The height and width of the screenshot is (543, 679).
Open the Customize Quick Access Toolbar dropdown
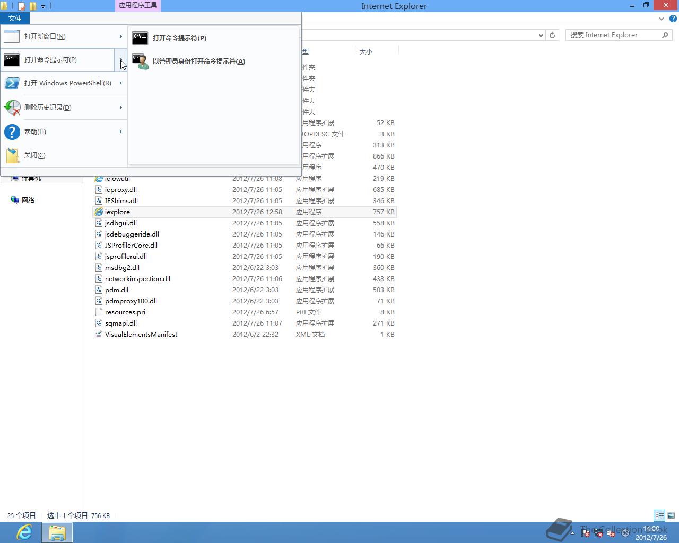[x=43, y=6]
